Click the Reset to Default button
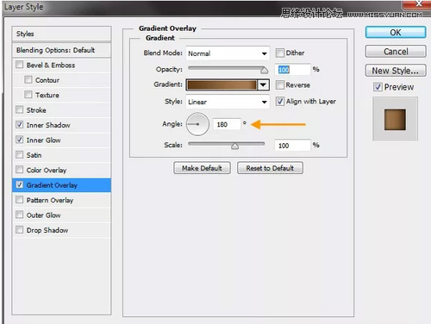The image size is (431, 324). [270, 168]
